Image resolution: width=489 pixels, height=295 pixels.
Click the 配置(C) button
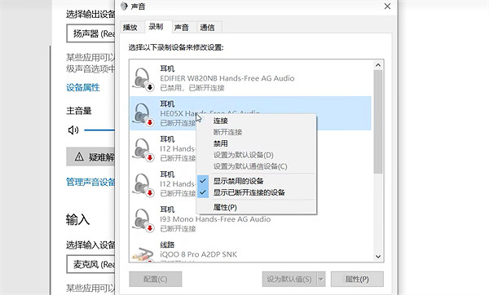pyautogui.click(x=156, y=279)
